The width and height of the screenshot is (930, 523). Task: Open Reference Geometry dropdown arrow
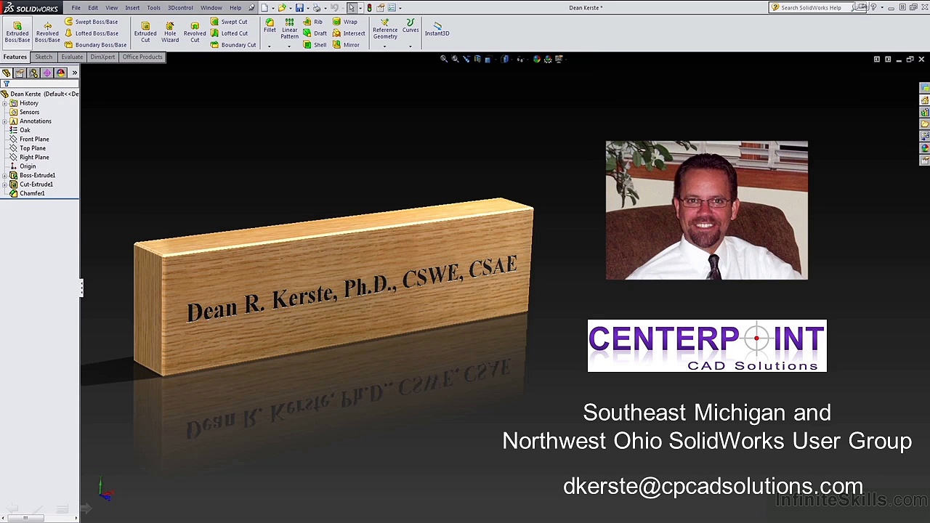(385, 46)
